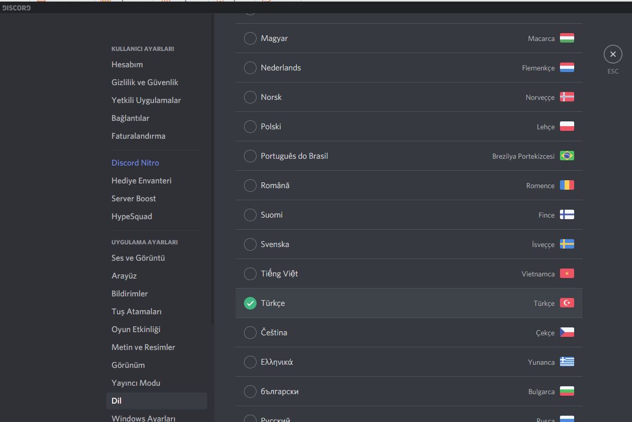Click the Turkey flag icon
This screenshot has width=632, height=422.
pyautogui.click(x=567, y=303)
